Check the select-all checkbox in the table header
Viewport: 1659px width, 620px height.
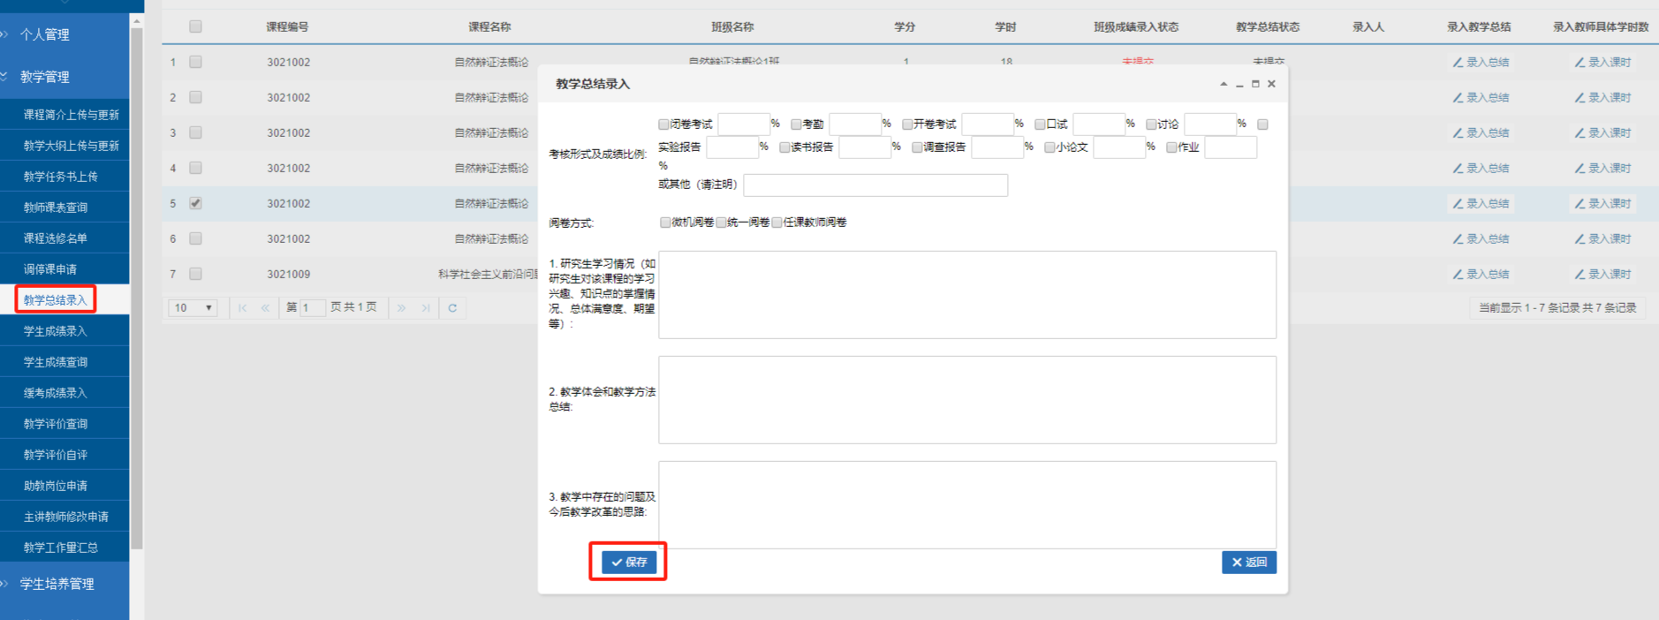point(195,26)
